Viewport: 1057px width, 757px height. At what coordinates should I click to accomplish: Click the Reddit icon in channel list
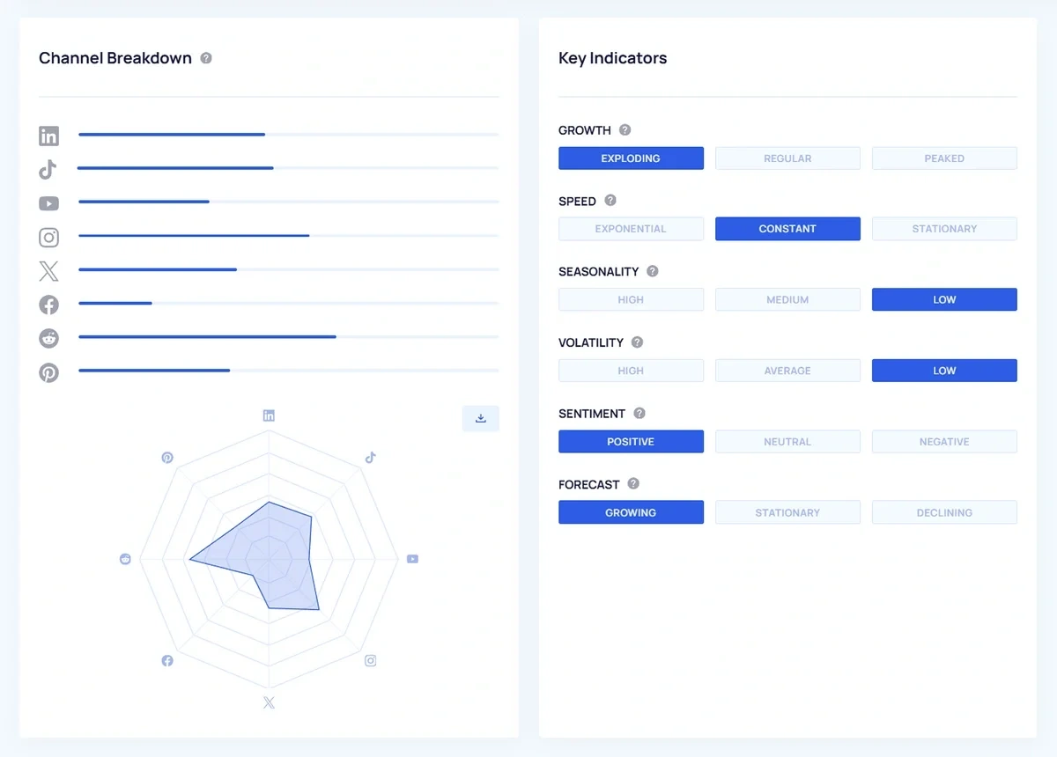[x=48, y=338]
